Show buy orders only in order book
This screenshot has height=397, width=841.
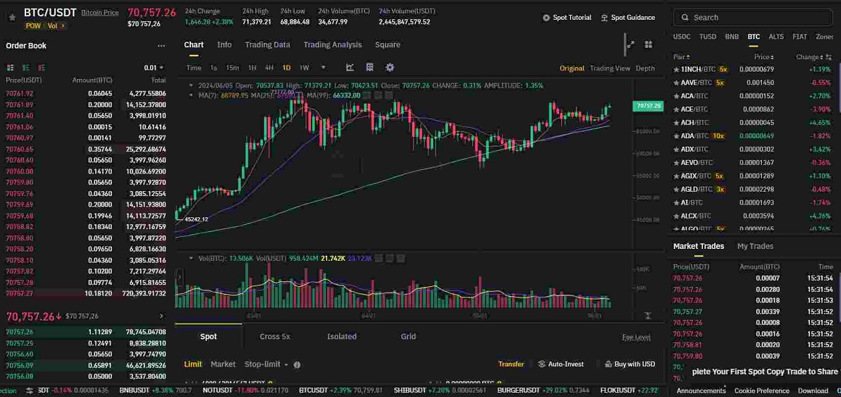[x=26, y=68]
